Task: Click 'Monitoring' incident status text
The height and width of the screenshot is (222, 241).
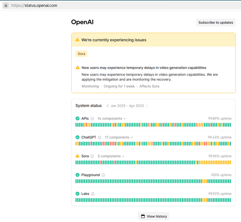Action: pos(90,86)
